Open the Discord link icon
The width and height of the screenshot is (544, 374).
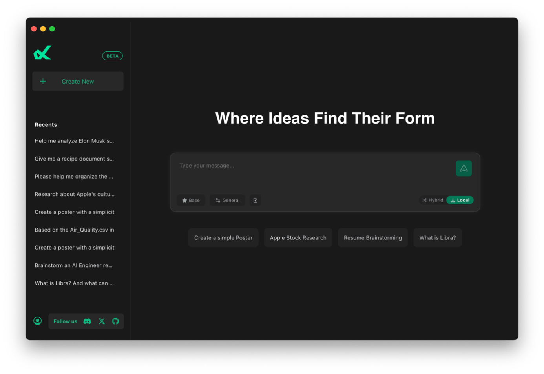click(x=87, y=321)
